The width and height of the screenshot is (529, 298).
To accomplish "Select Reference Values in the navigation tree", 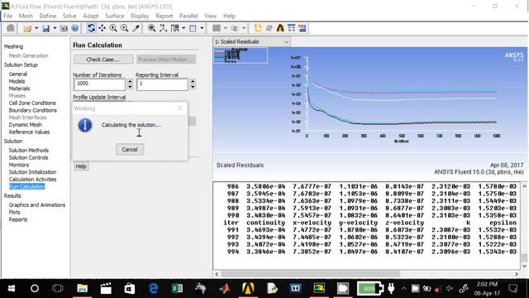I will (x=29, y=132).
